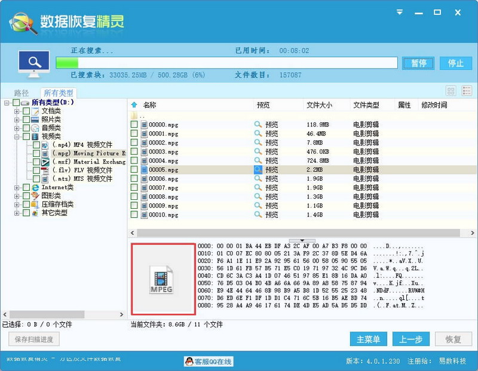This screenshot has height=371, width=478.
Task: Click the parent folder '..' icon
Action: 134,116
